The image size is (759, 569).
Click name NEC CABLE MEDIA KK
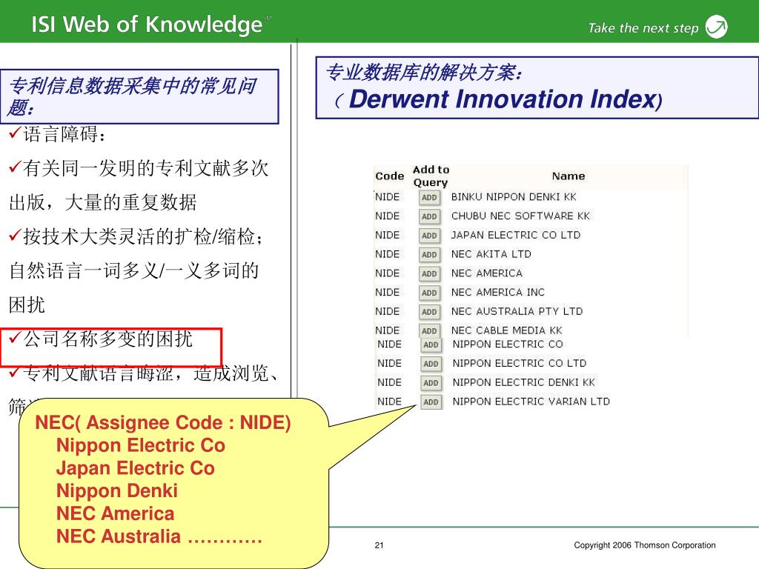[506, 330]
